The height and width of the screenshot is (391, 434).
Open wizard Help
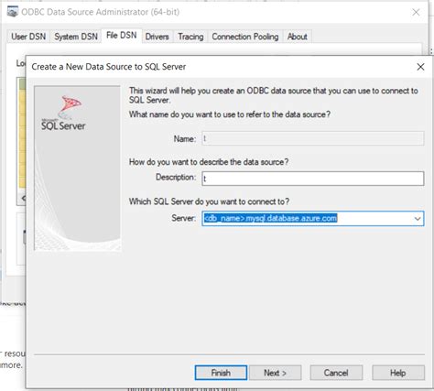398,373
